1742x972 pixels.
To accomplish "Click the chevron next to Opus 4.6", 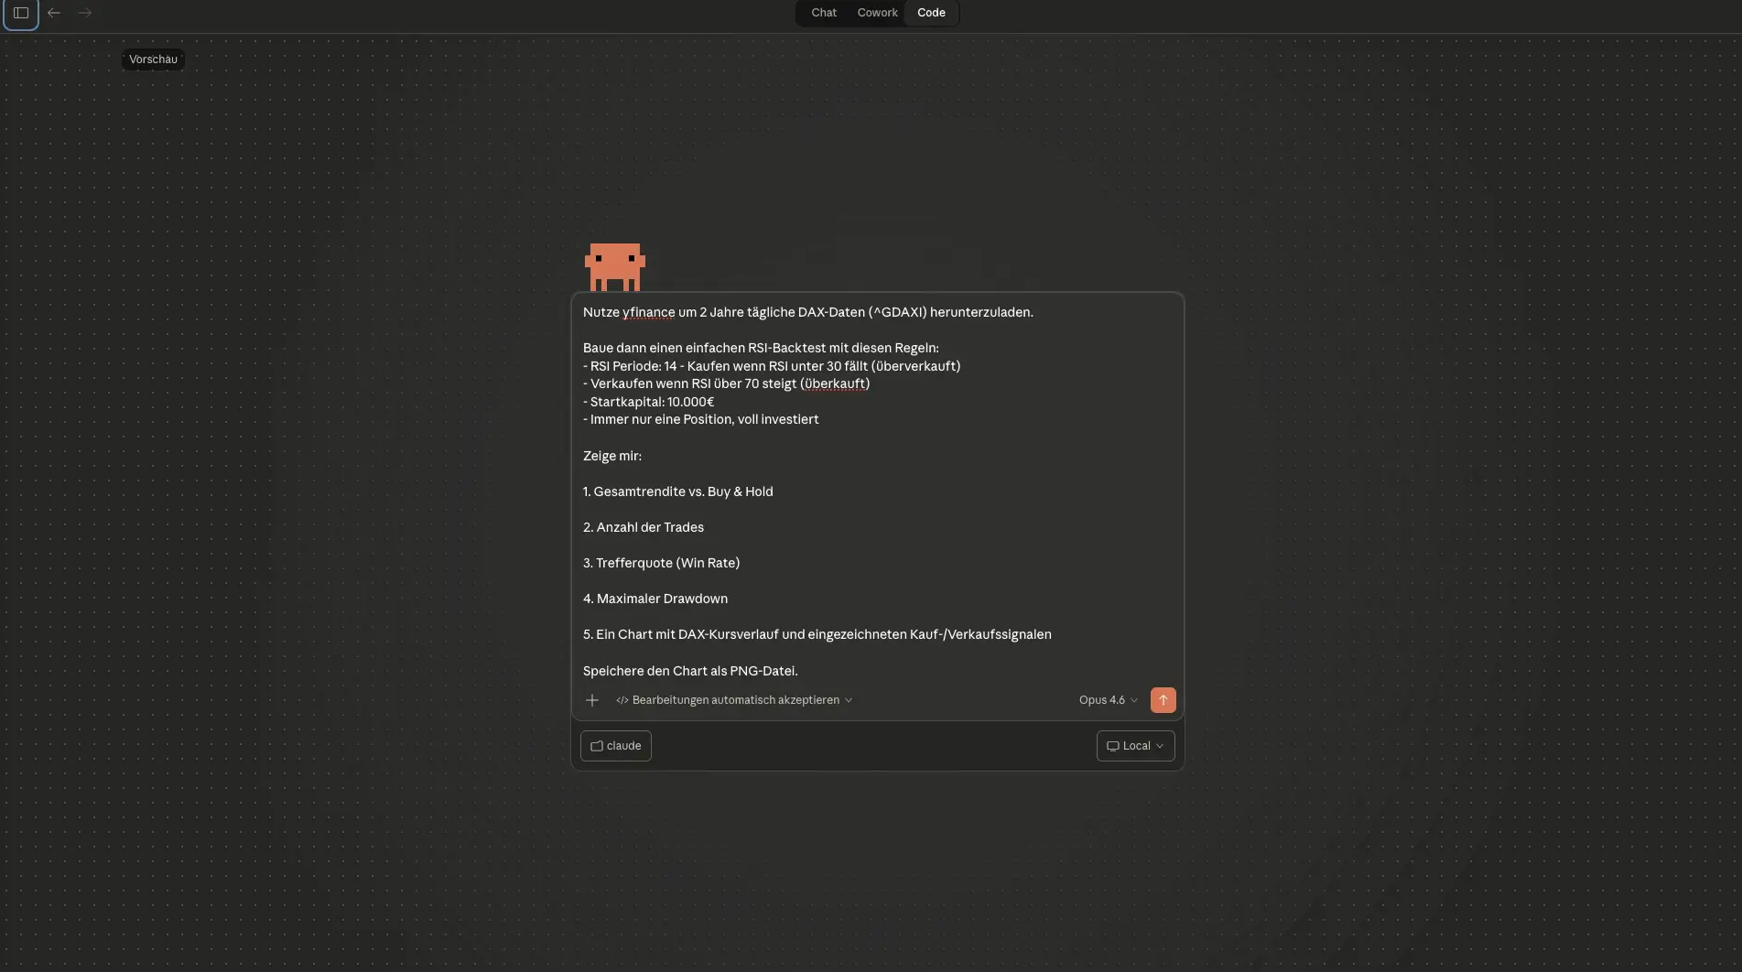I will click(1134, 700).
